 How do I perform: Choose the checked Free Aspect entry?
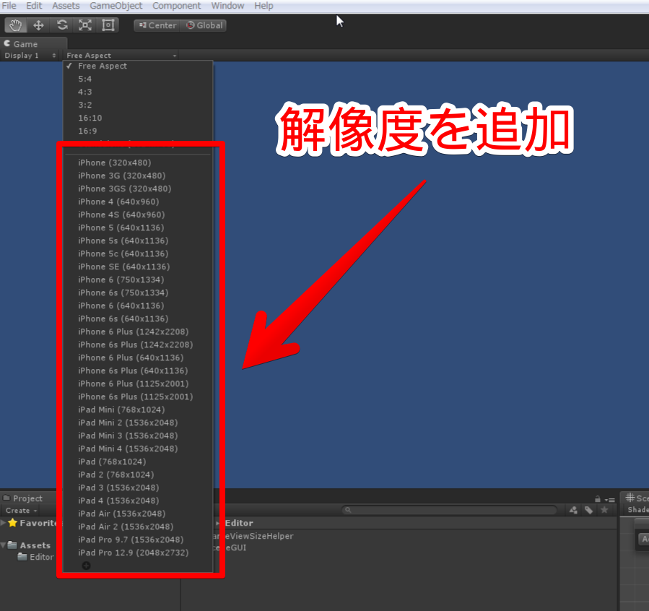click(138, 66)
